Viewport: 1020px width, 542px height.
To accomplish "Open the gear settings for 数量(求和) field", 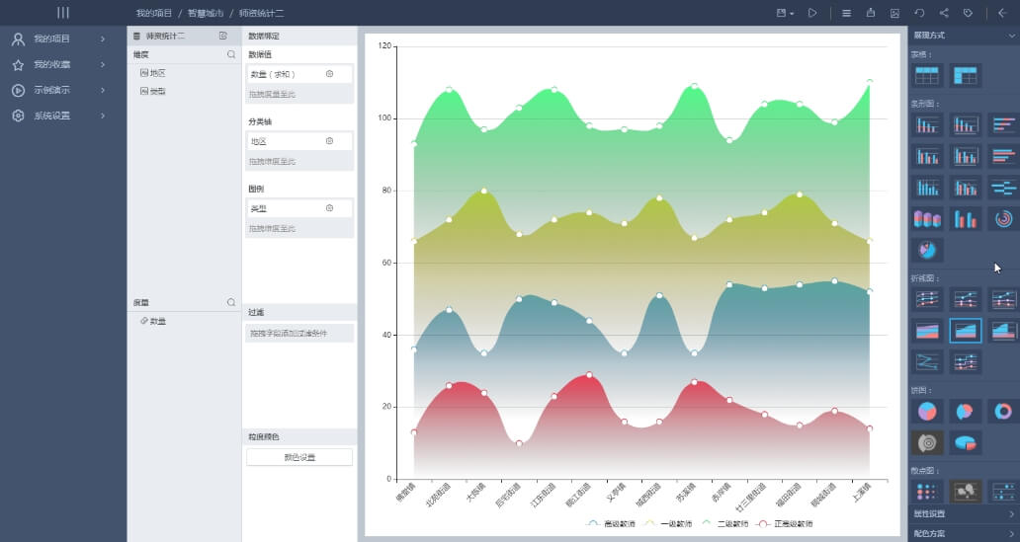I will [329, 74].
